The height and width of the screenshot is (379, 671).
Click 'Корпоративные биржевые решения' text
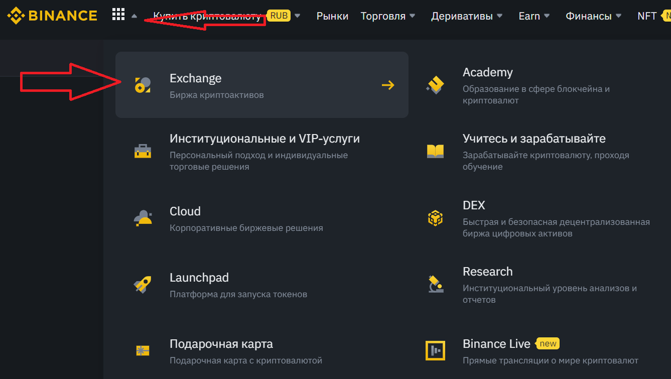246,228
